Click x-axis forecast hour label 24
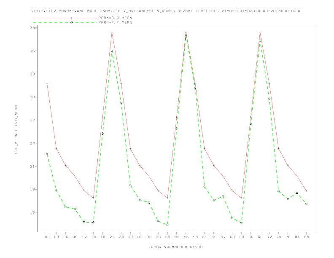 point(121,237)
